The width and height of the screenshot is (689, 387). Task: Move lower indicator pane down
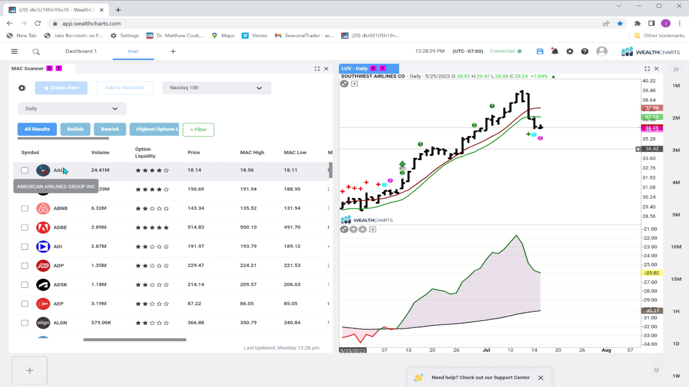pyautogui.click(x=353, y=229)
